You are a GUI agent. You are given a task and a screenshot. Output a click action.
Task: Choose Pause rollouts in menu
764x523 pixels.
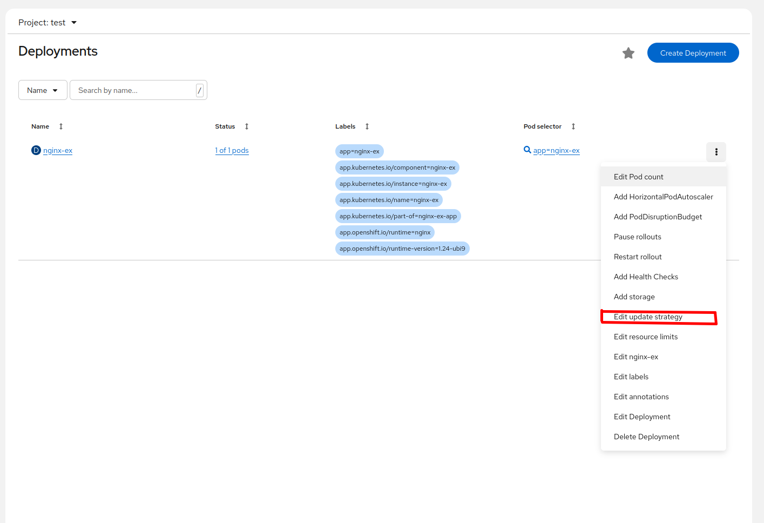point(637,237)
